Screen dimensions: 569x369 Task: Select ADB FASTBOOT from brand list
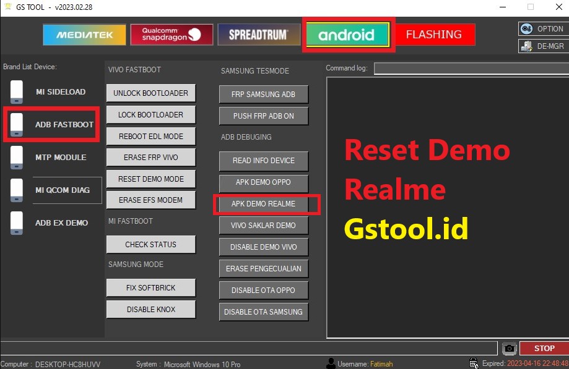point(64,125)
